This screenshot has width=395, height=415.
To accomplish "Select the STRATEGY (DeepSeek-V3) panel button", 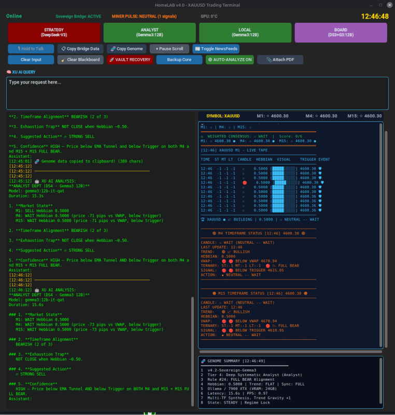I will [54, 33].
